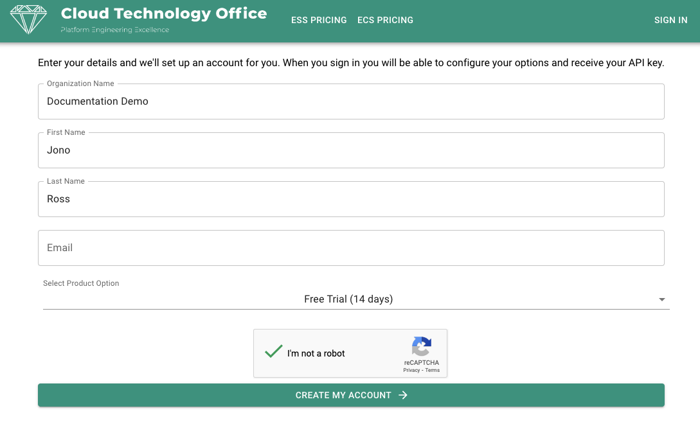Open the ECS Pricing menu item
Image resolution: width=700 pixels, height=431 pixels.
[x=385, y=20]
